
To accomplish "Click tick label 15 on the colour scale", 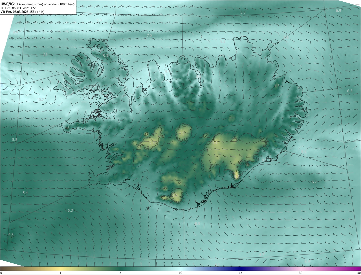I will point(241,273).
